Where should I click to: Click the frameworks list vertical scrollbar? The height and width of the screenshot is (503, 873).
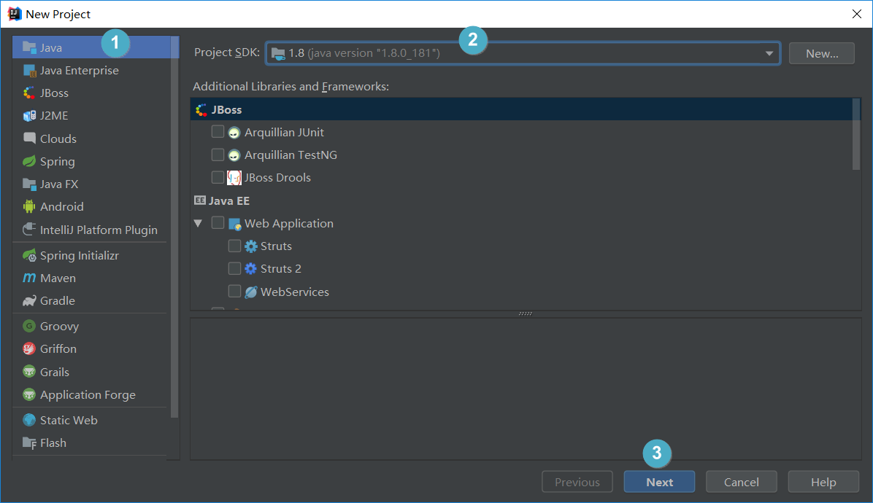(856, 134)
